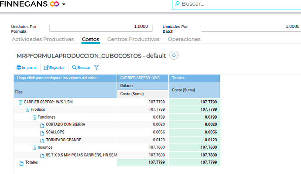Viewport: 301px width, 174px height.
Task: Open the filter funnel icon
Action: pos(96,67)
